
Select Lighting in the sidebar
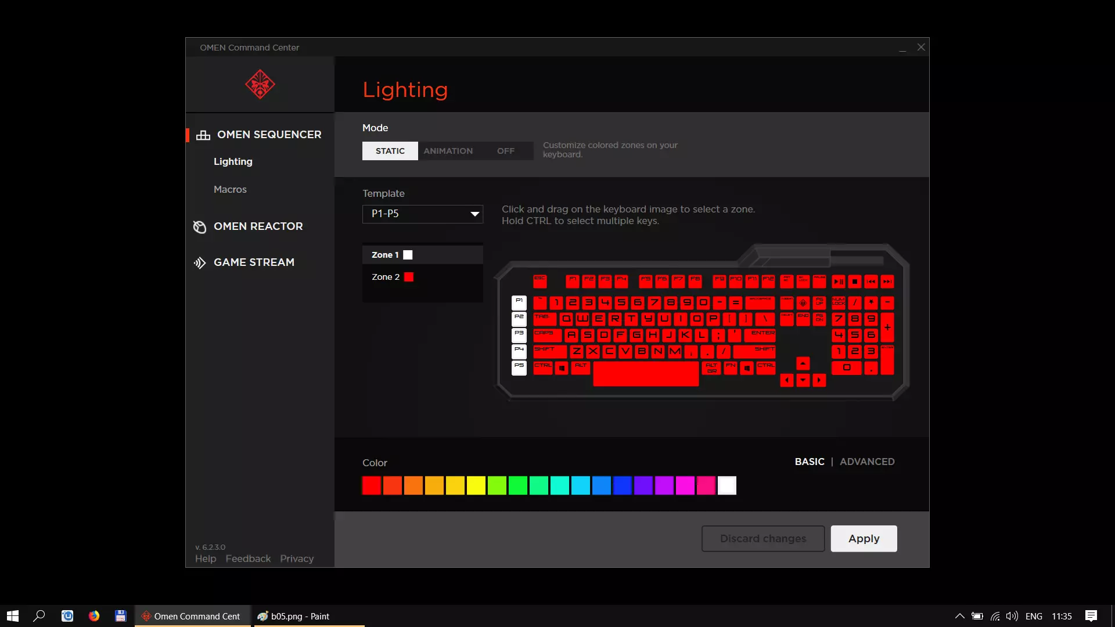coord(233,161)
